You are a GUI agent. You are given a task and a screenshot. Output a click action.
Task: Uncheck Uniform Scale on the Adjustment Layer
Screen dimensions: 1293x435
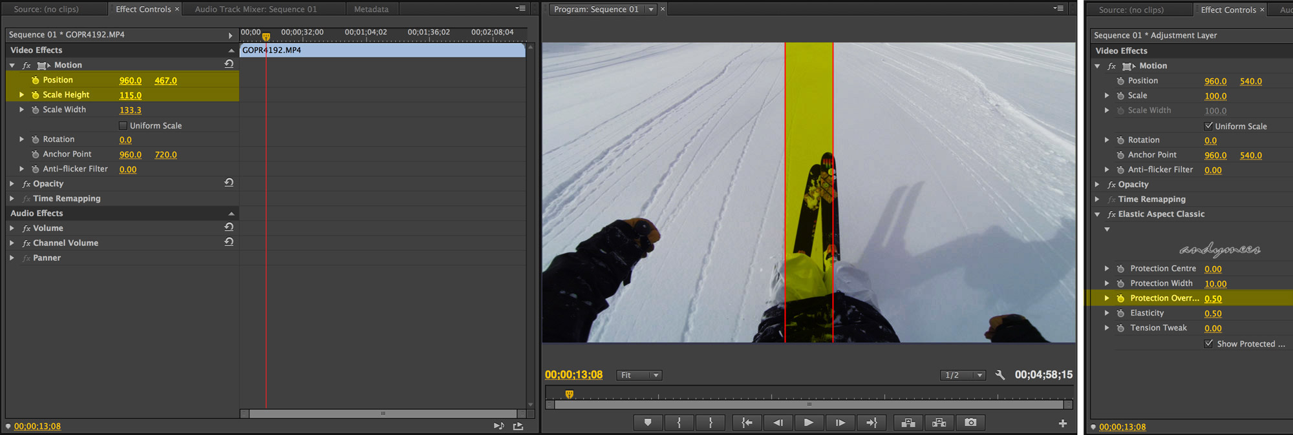pos(1208,126)
